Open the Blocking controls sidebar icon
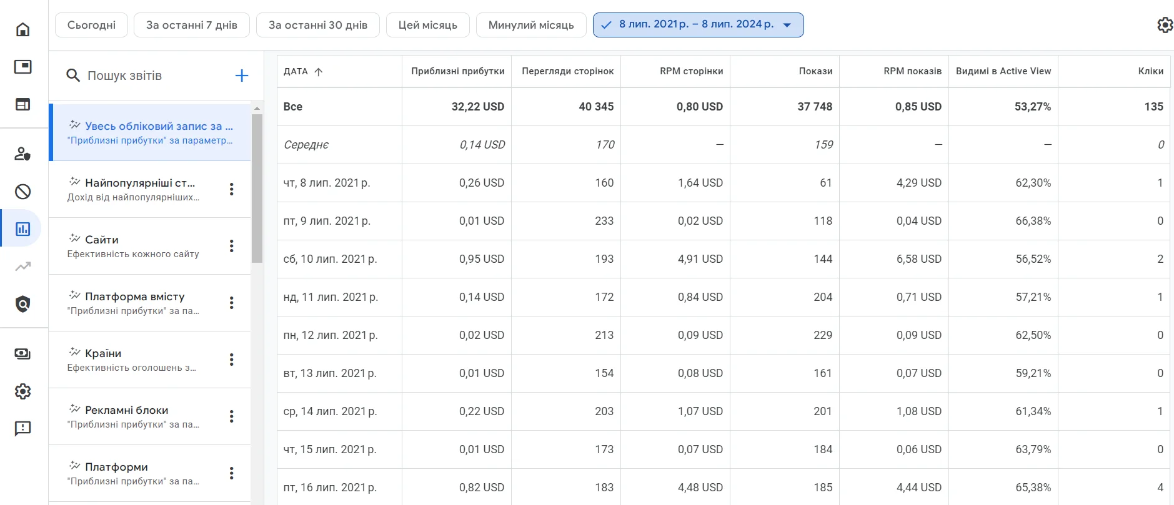 click(x=23, y=192)
